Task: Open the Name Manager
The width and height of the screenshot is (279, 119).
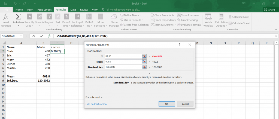Action: 114,20
